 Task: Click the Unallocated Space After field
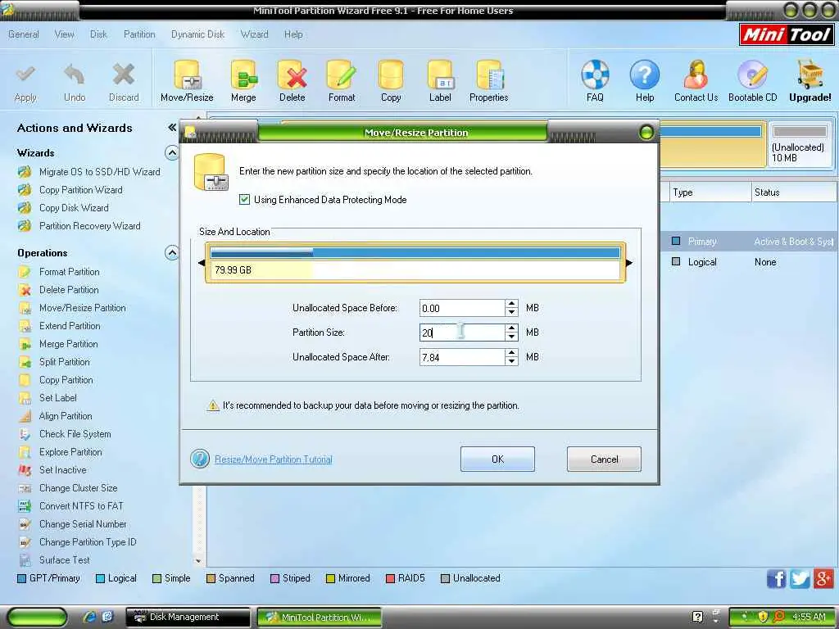pyautogui.click(x=462, y=357)
